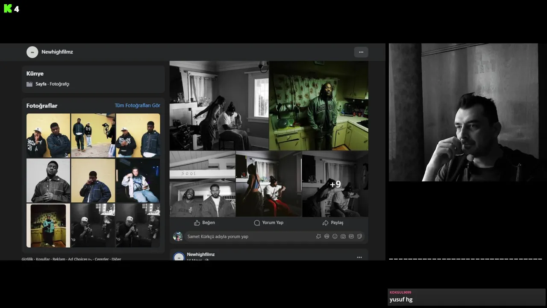Open post photo of woman standing beside seated man
Image resolution: width=547 pixels, height=308 pixels.
(269, 184)
